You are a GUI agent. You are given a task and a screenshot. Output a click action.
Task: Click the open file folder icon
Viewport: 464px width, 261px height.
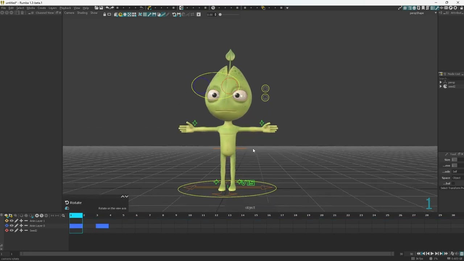(x=96, y=8)
